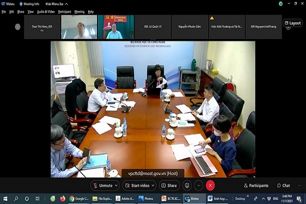Switch to PowerPoint BC TK file in taskbar
Viewport: 306px width, 204px height.
point(171,199)
